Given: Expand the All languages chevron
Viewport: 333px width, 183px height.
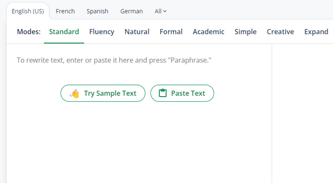Looking at the screenshot, I should 165,11.
